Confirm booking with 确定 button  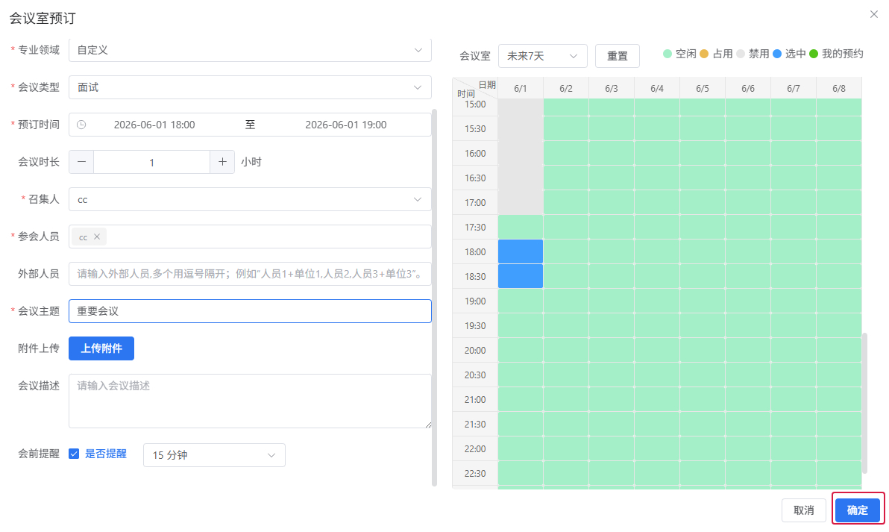coord(857,510)
